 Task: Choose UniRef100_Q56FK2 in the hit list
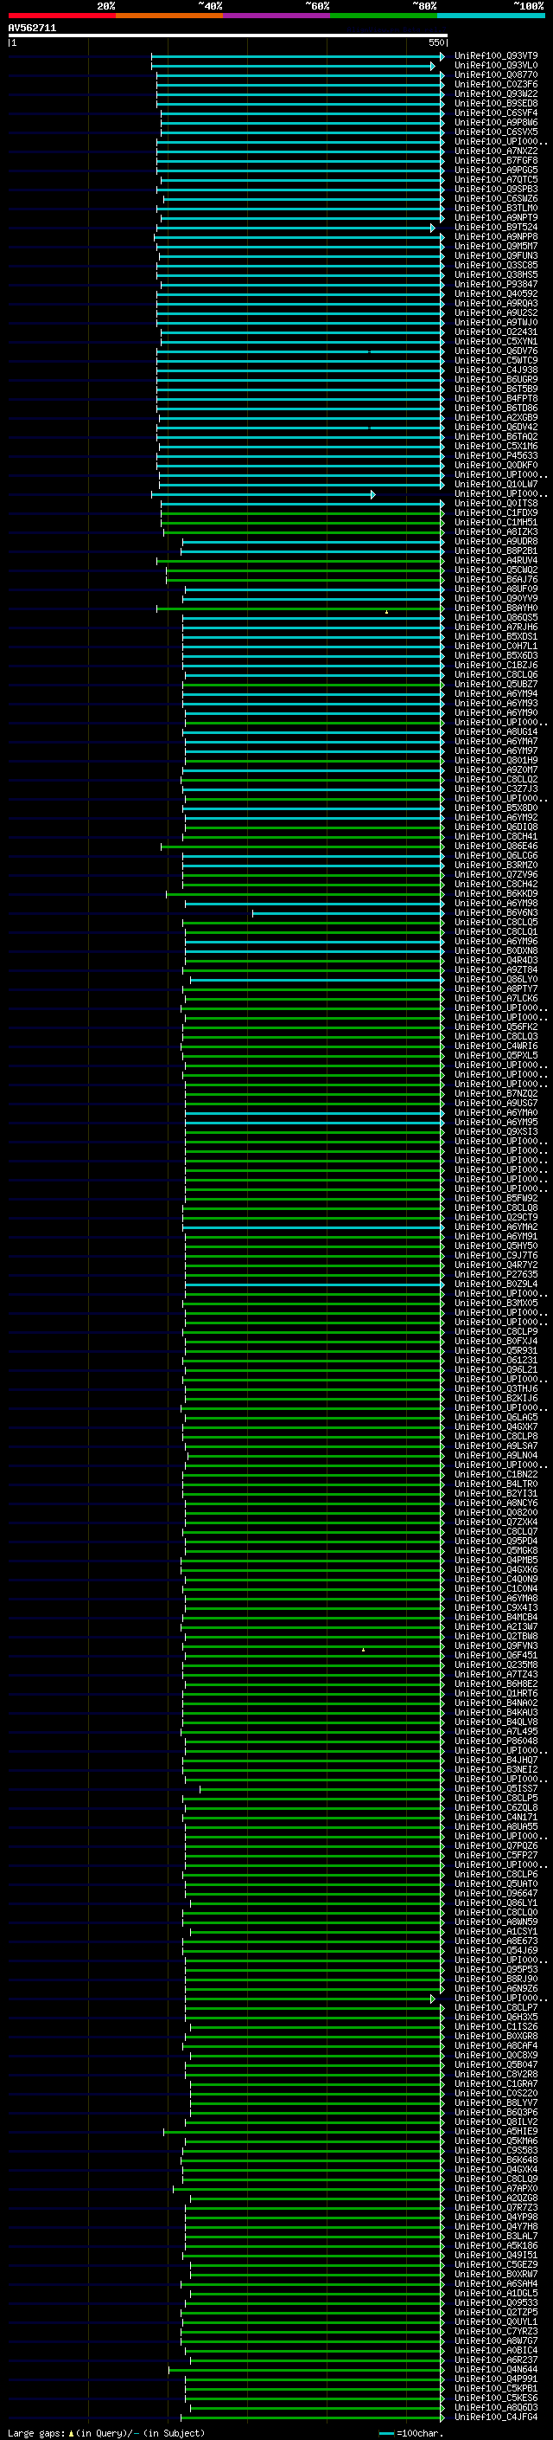coord(496,1027)
